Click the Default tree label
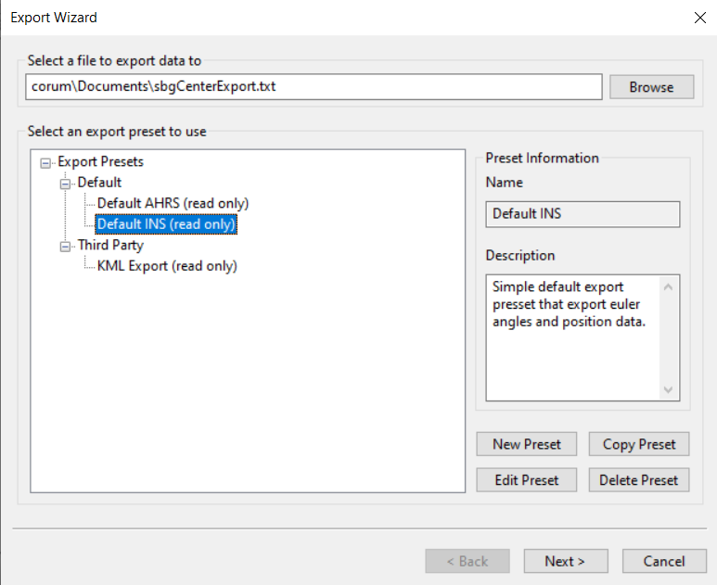Screen dimensions: 717x585 (99, 183)
